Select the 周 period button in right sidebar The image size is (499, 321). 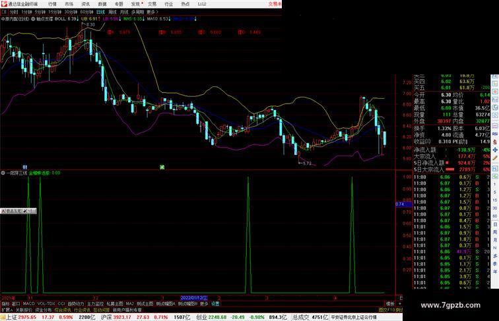[495, 232]
